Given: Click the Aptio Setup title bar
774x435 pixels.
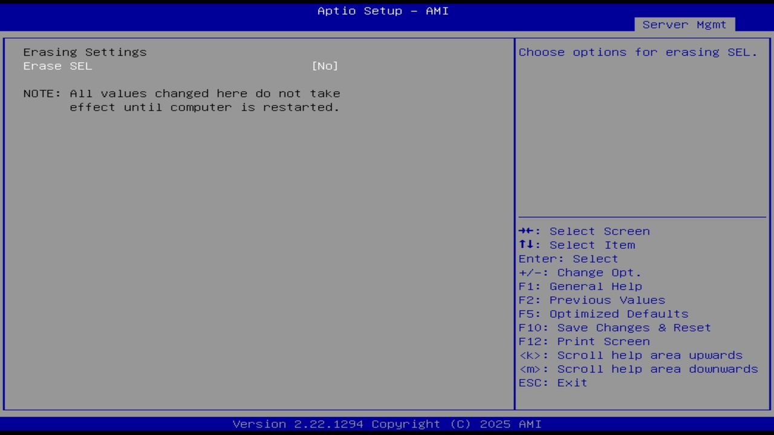Looking at the screenshot, I should pos(382,11).
